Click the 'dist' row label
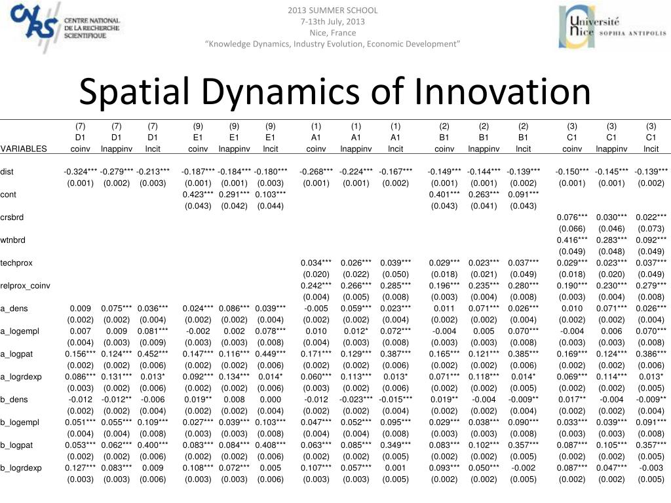 (7, 172)
